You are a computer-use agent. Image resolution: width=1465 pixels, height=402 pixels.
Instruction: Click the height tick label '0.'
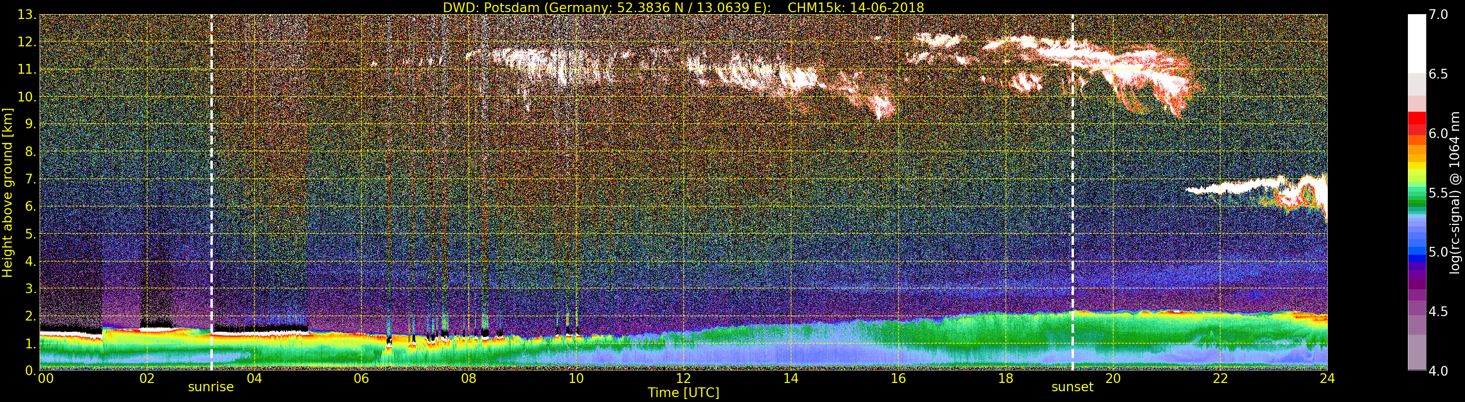[30, 371]
